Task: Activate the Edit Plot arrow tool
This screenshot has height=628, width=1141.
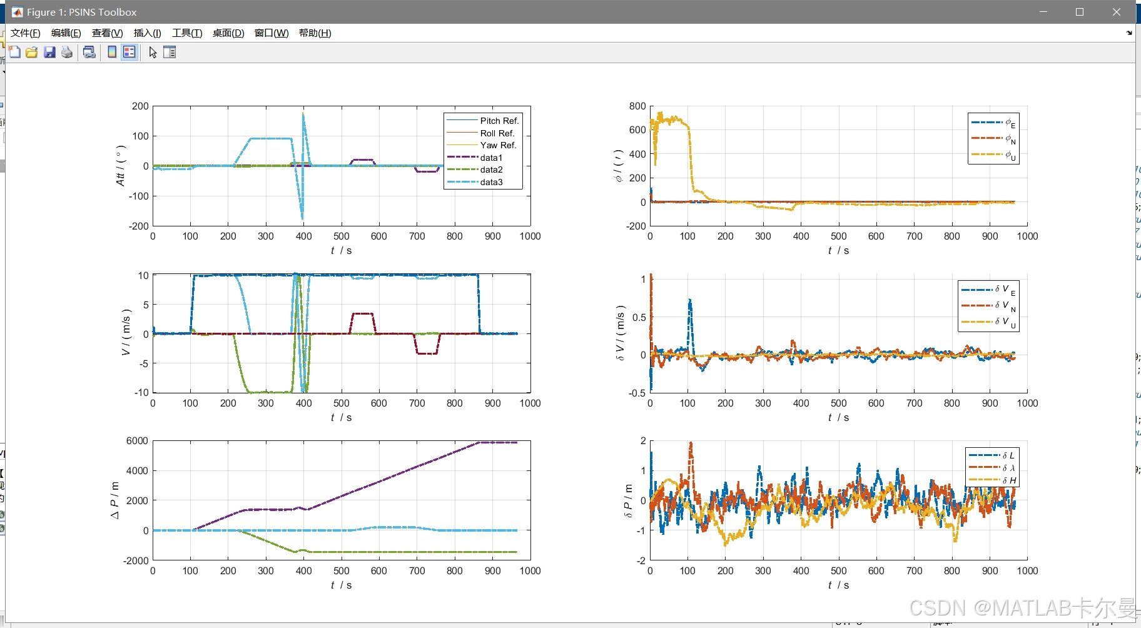Action: coord(153,53)
